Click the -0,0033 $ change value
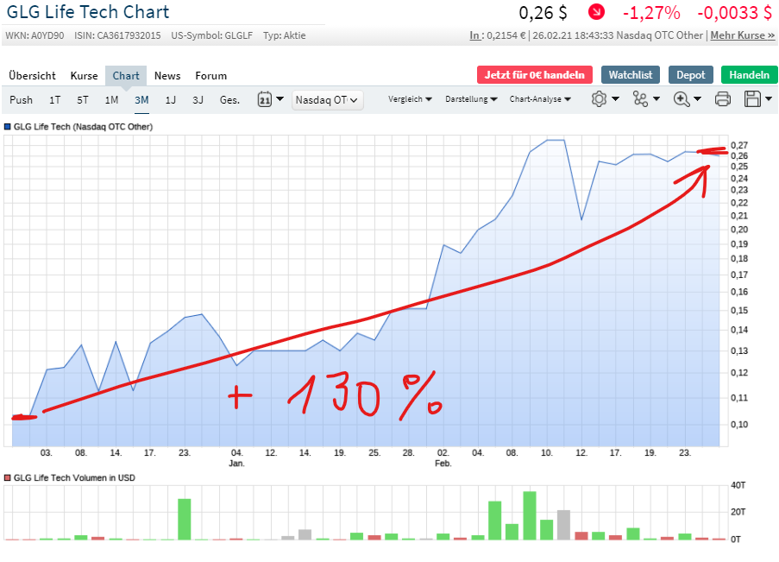 click(x=735, y=12)
